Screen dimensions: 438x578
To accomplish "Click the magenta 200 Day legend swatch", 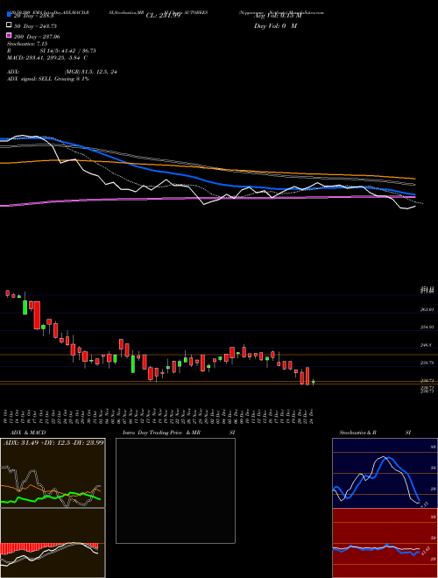I will [x=9, y=35].
